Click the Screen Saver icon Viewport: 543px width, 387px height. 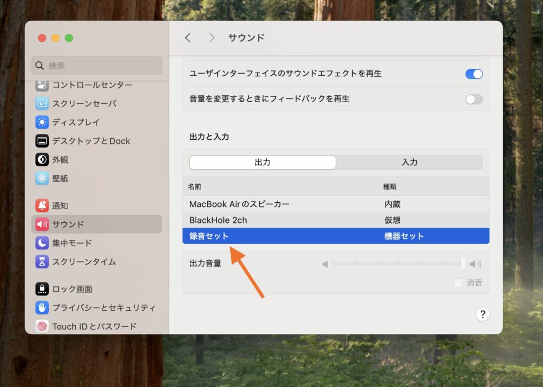[x=42, y=103]
